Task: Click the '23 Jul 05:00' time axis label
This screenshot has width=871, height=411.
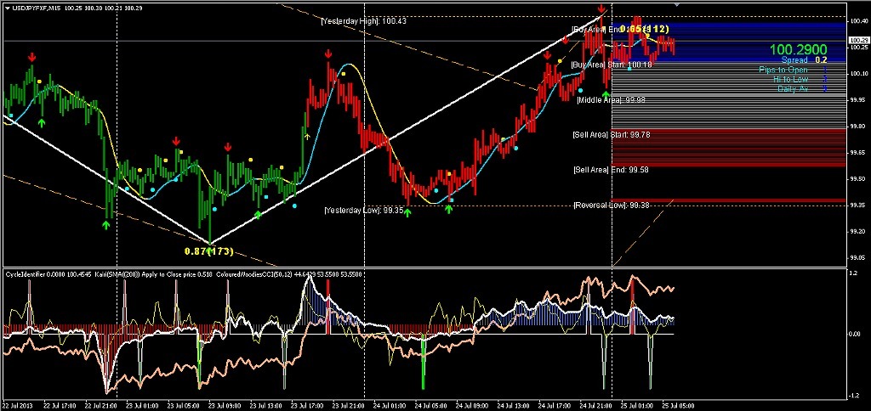Action: pos(185,405)
